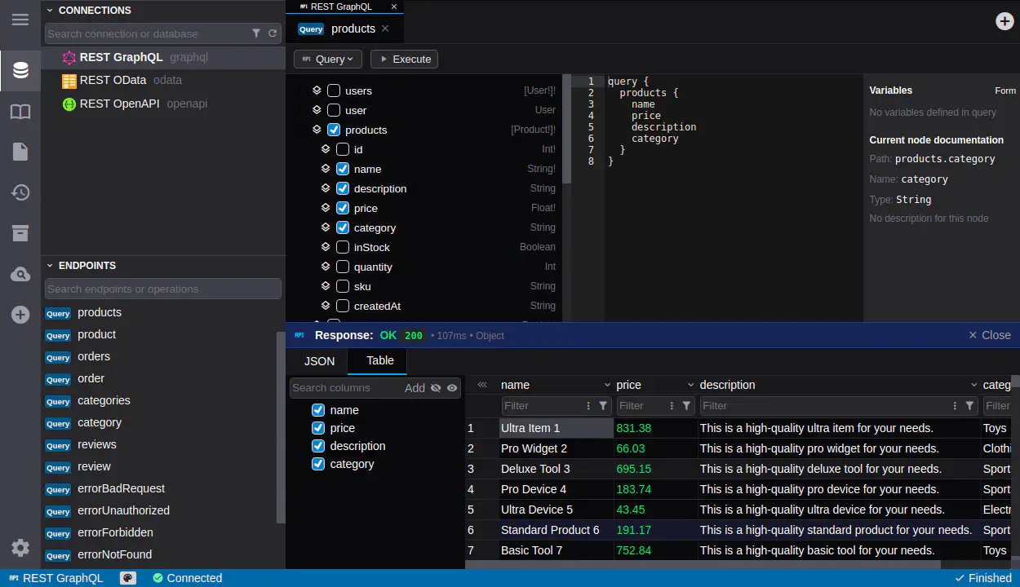Execute the GraphQL query
1020x587 pixels.
(x=405, y=59)
